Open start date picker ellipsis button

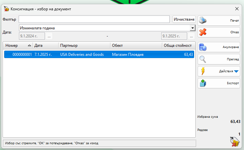pyautogui.click(x=49, y=36)
